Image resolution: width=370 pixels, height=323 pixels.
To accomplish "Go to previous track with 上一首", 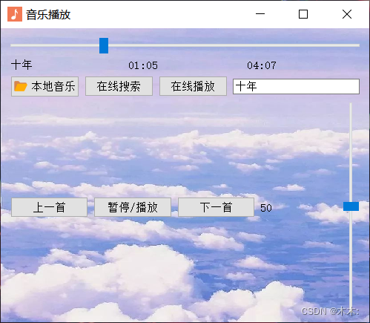I will click(x=49, y=207).
